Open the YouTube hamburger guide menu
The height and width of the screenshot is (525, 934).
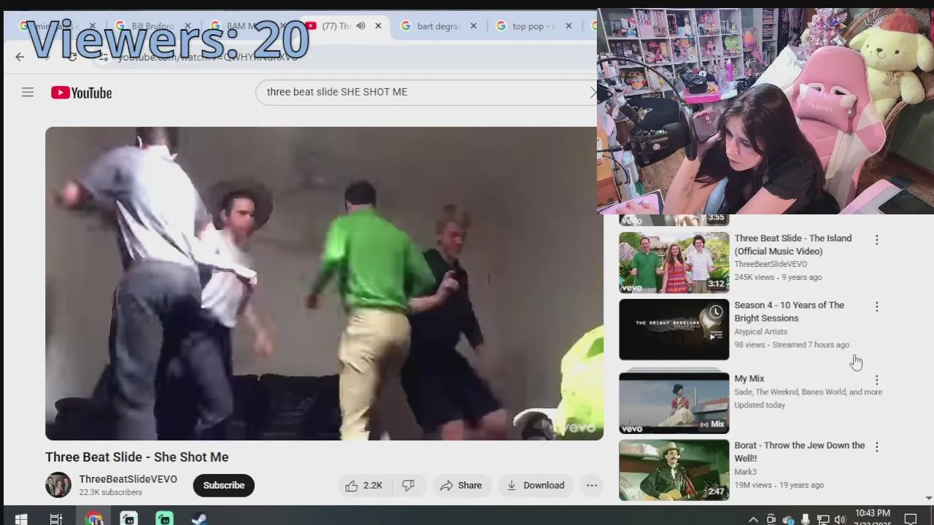pos(28,92)
